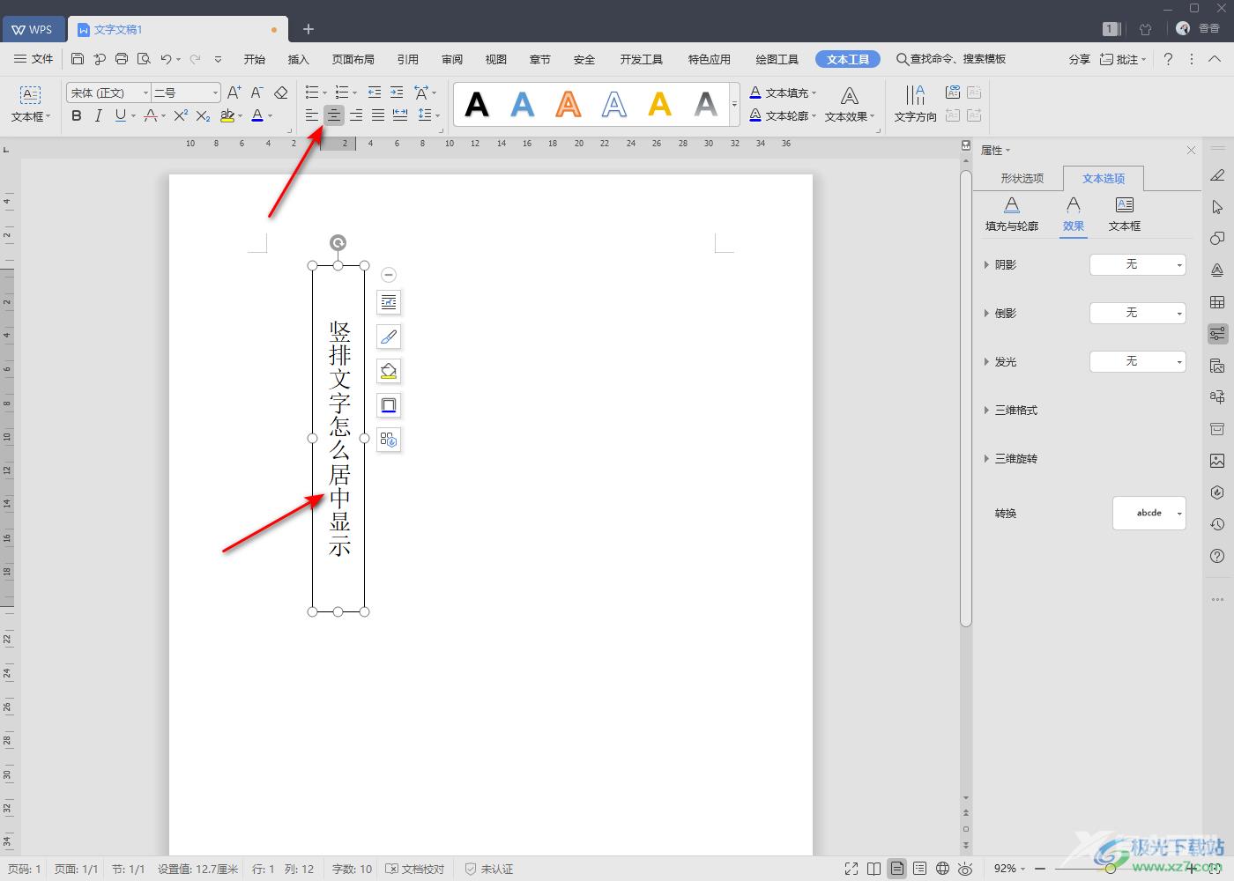The height and width of the screenshot is (881, 1234).
Task: Click the shape fill bucket icon
Action: (x=389, y=371)
